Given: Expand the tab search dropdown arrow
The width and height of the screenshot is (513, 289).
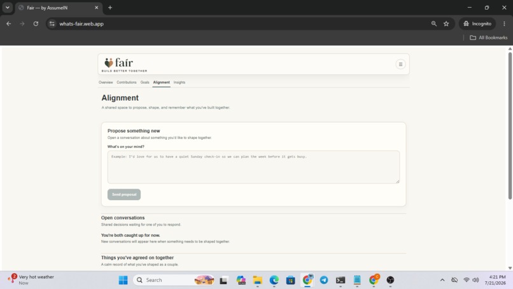Looking at the screenshot, I should 8,8.
